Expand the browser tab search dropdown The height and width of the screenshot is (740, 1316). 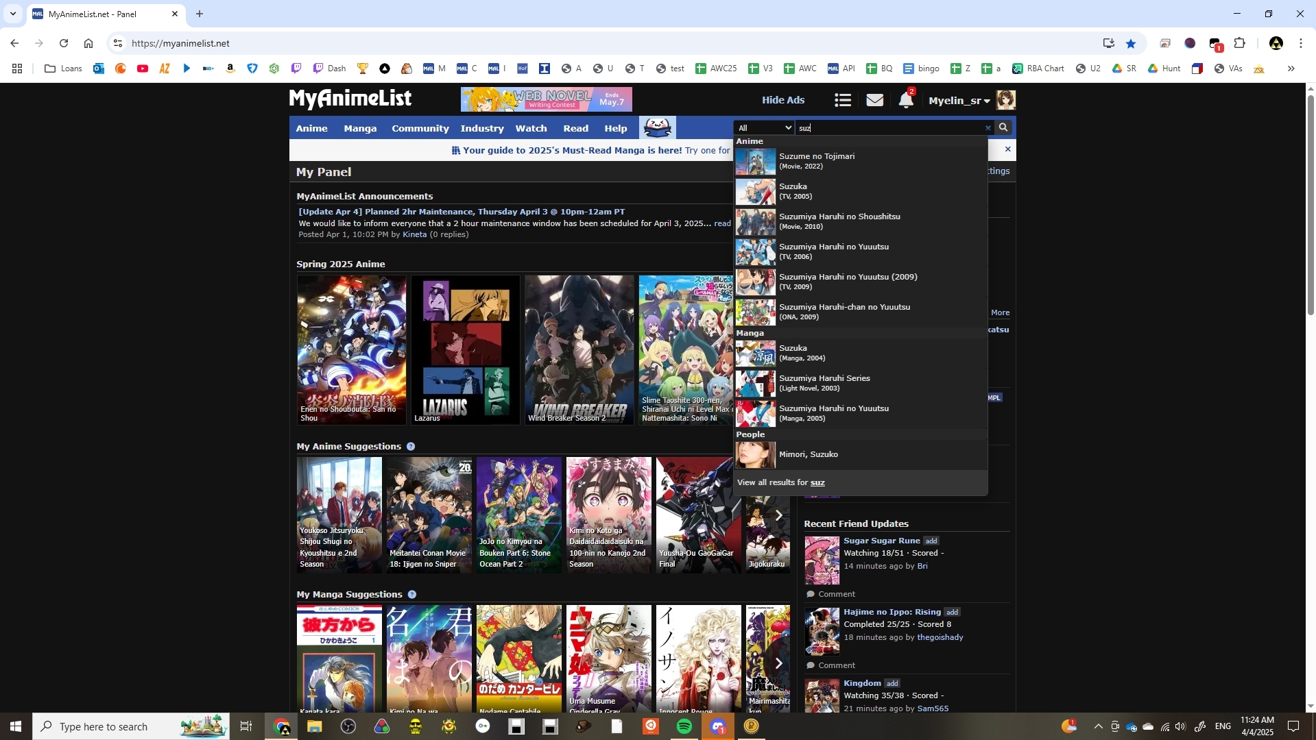tap(13, 14)
